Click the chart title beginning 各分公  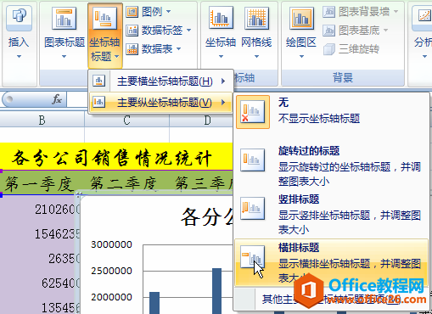[207, 217]
